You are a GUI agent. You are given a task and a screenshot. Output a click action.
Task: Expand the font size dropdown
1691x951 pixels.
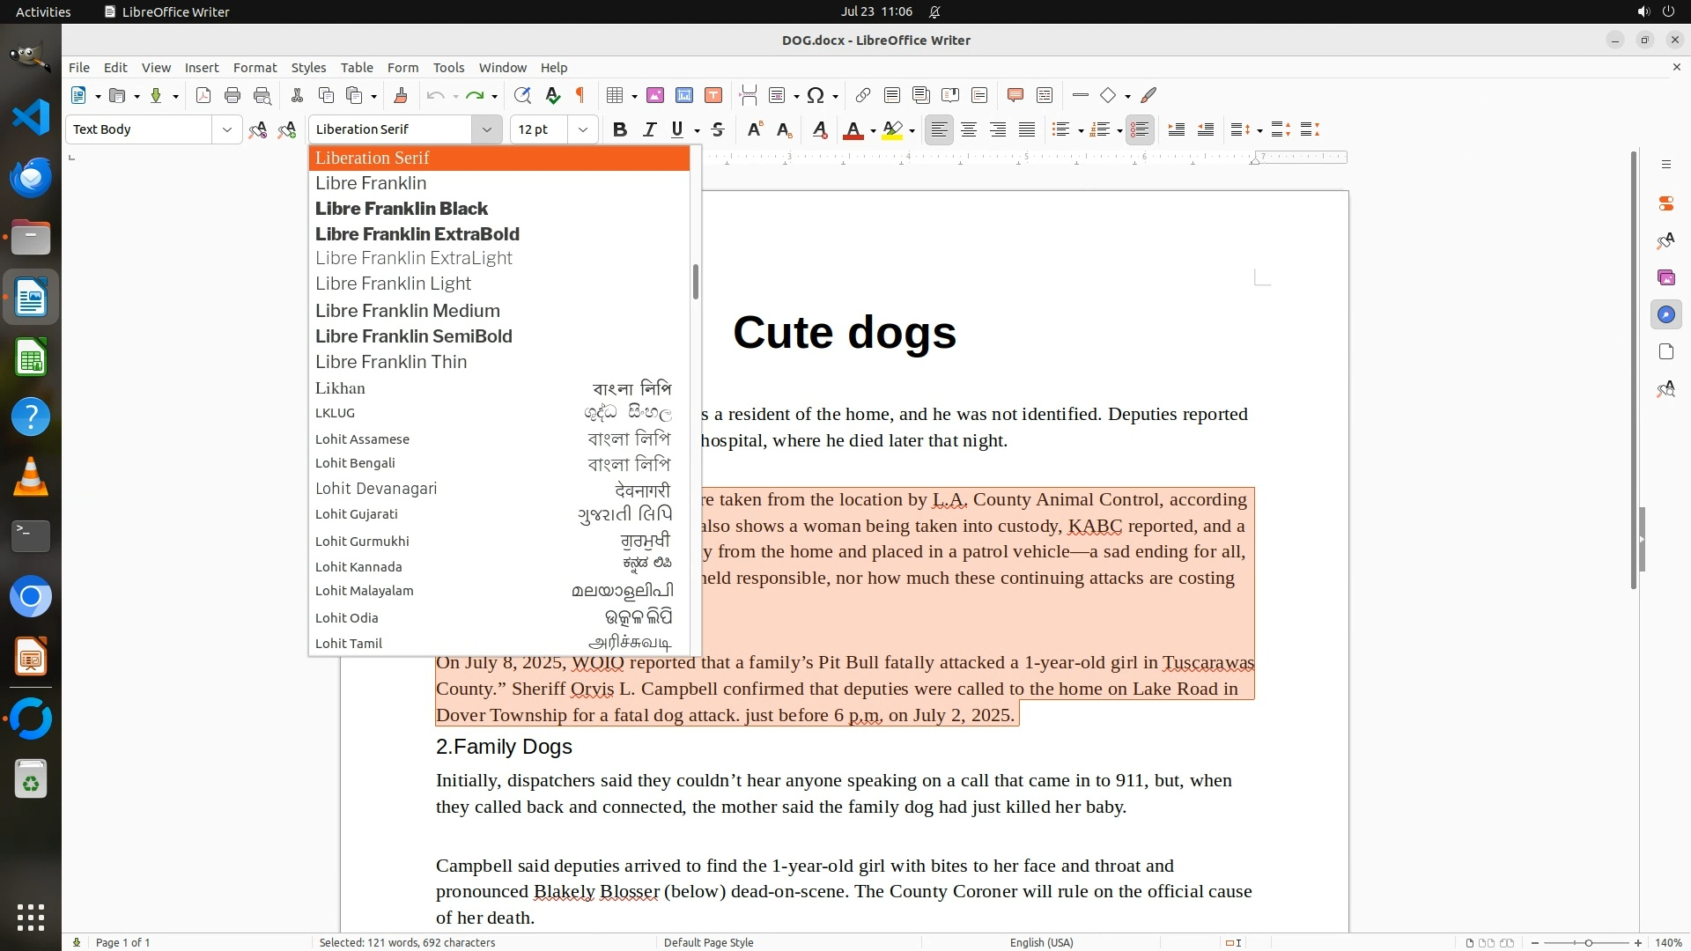click(x=582, y=129)
